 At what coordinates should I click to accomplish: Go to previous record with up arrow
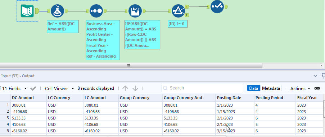click(125, 88)
